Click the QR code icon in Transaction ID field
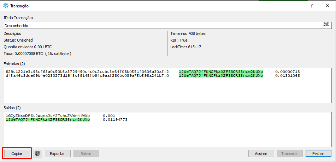Viewport: 336px width, 162px height. [x=326, y=24]
